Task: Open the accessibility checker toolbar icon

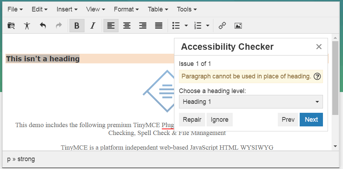Action: pyautogui.click(x=27, y=26)
